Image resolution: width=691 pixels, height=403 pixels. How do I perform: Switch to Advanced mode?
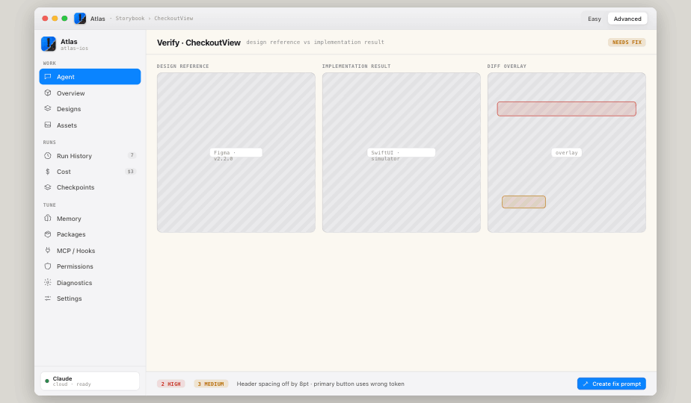point(627,19)
